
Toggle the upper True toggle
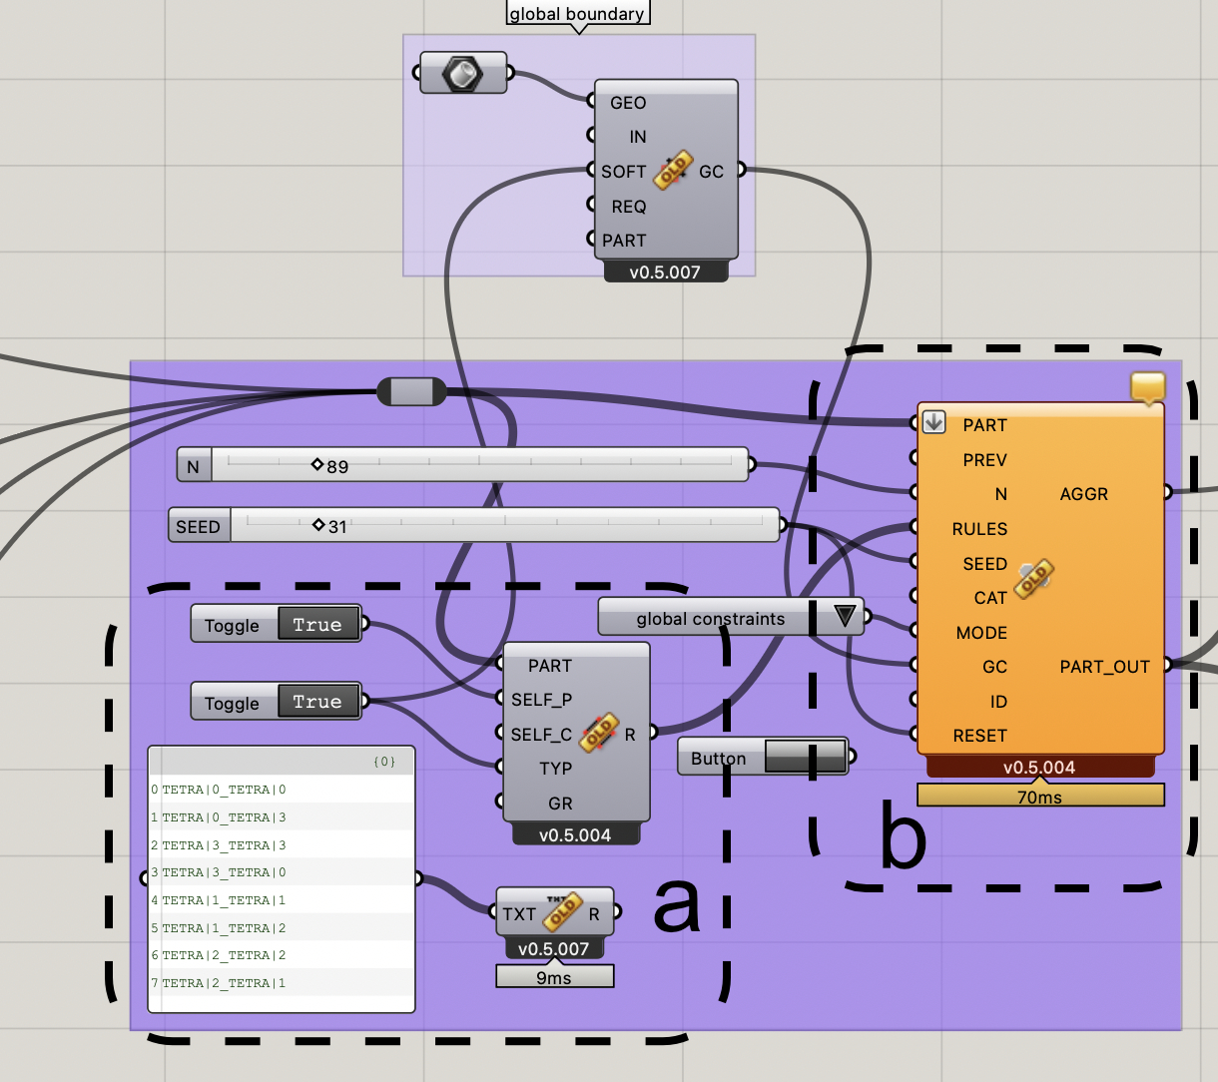coord(316,624)
